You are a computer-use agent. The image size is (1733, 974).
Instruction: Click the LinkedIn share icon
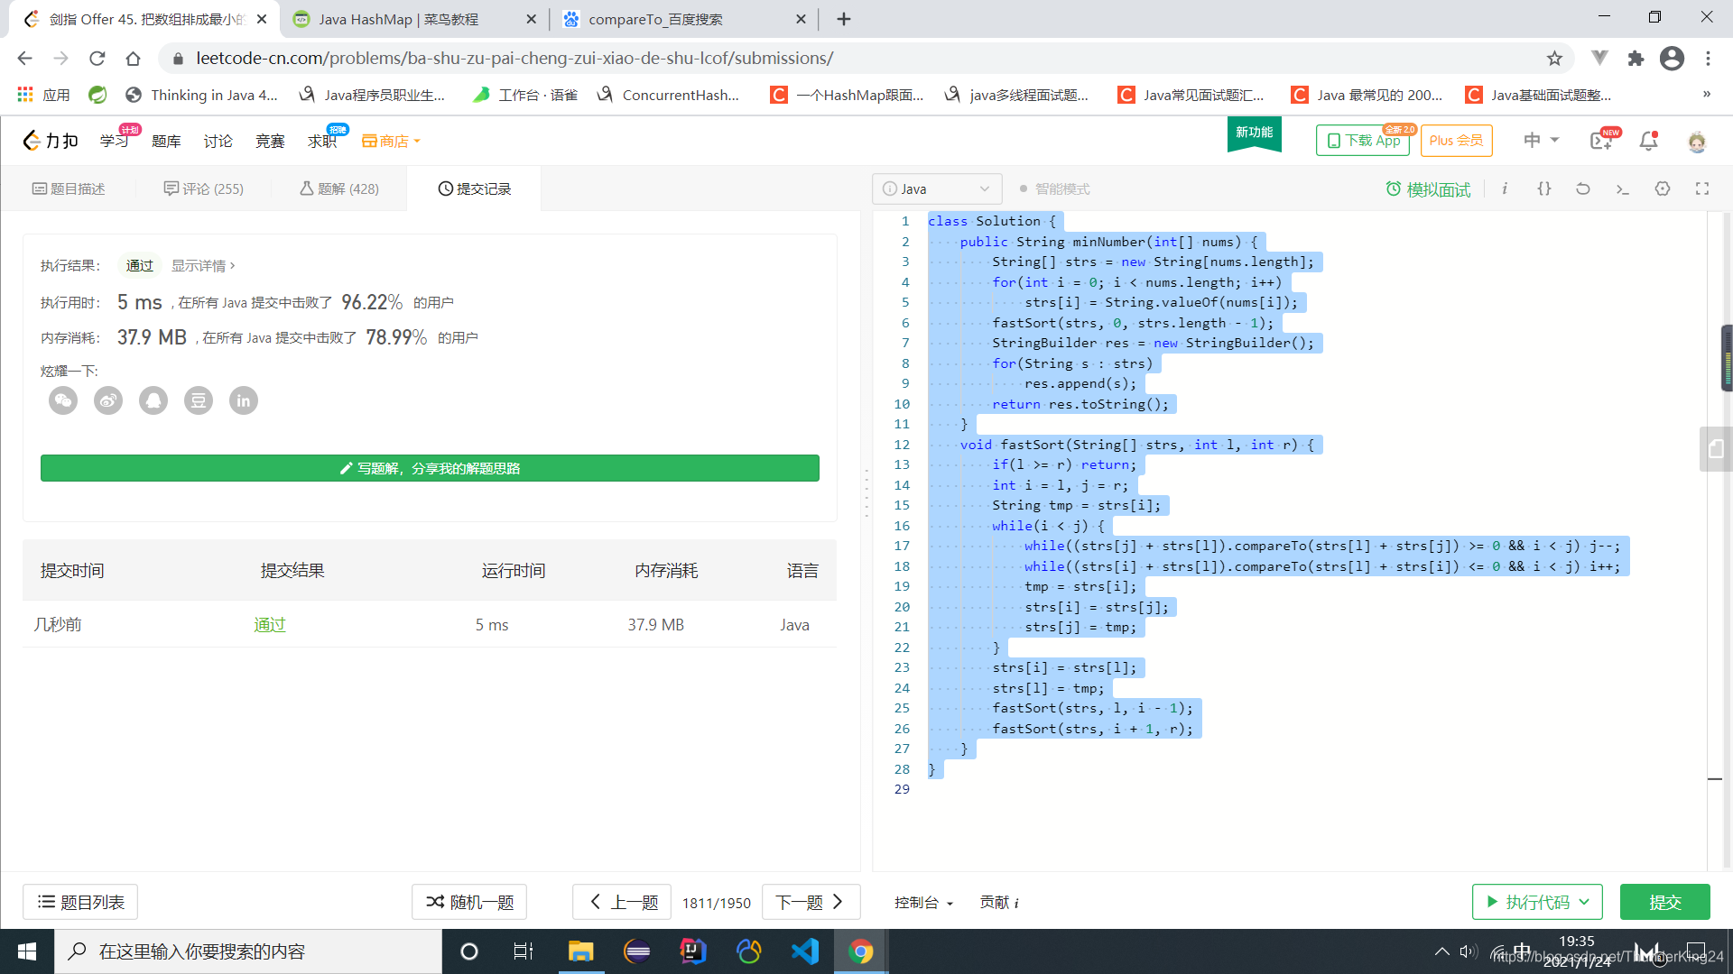[x=244, y=400]
